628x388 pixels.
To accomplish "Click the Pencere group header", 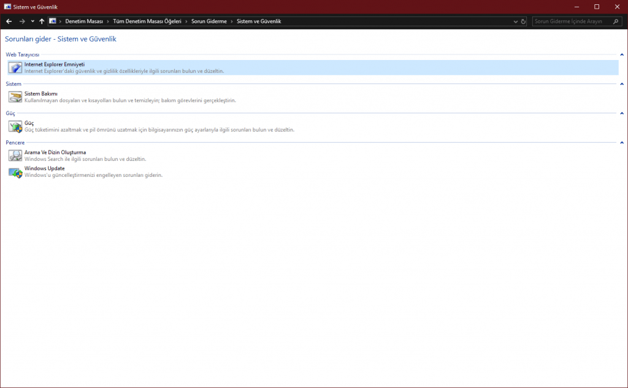I will click(x=15, y=143).
